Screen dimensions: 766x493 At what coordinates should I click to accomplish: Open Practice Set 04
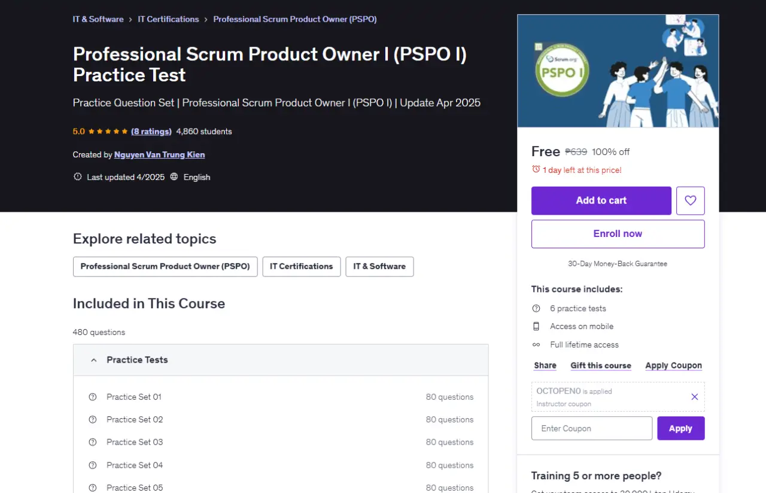pyautogui.click(x=135, y=465)
